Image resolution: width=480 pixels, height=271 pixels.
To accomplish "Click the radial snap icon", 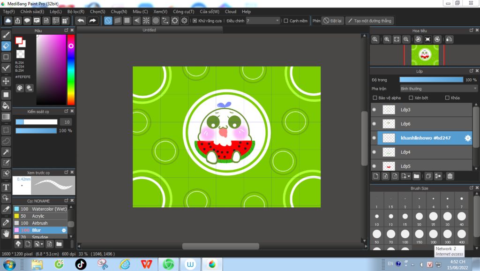I will pos(146,21).
